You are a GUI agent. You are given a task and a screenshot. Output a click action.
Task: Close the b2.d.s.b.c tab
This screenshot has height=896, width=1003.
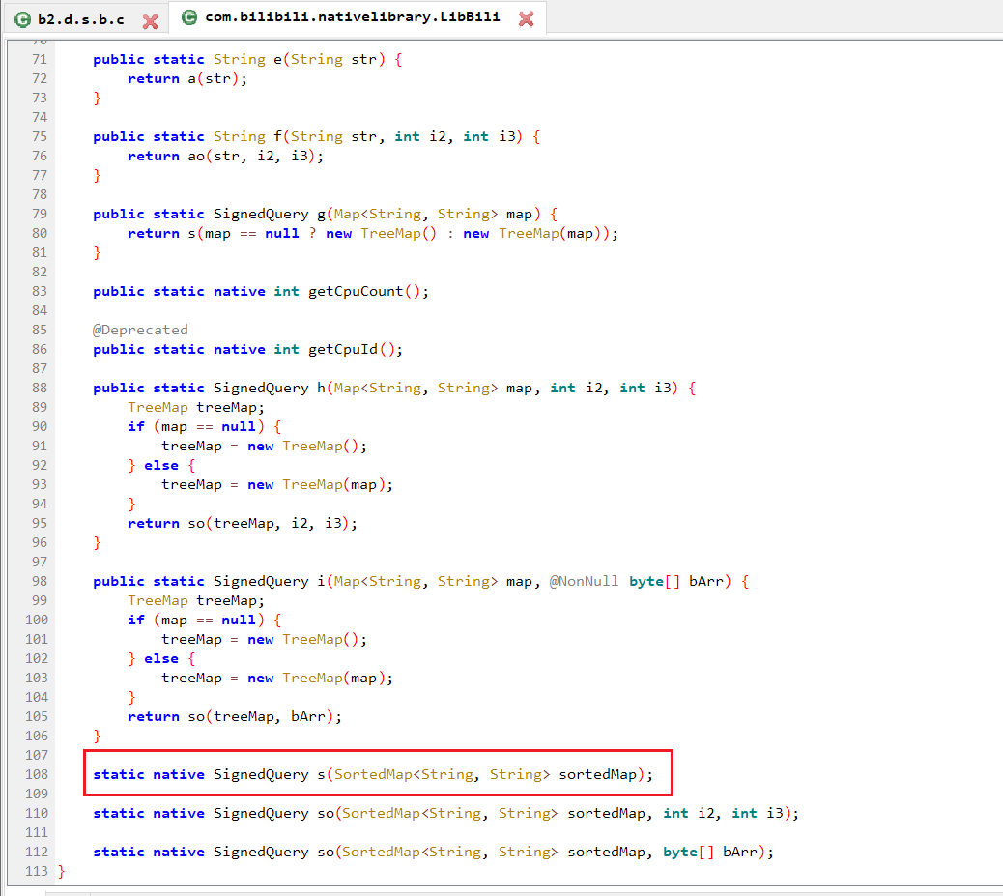click(151, 22)
